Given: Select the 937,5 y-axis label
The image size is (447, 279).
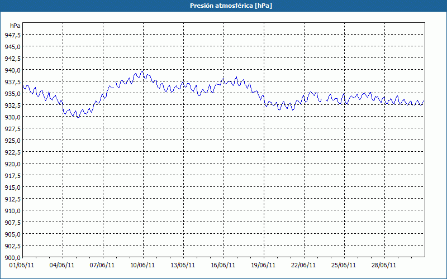Looking at the screenshot, I should [x=12, y=82].
